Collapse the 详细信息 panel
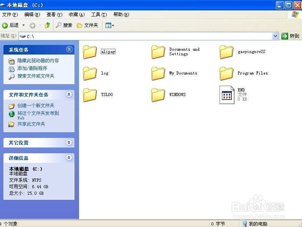This screenshot has height=227, width=302. pos(69,158)
